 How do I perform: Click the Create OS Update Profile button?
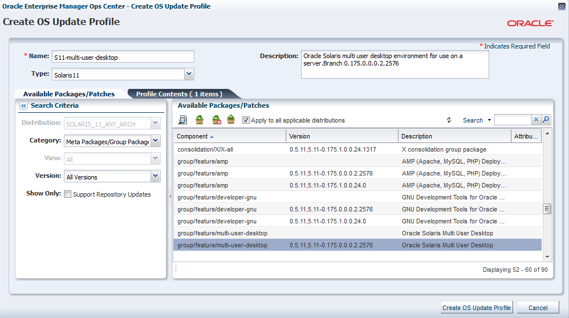pyautogui.click(x=477, y=308)
